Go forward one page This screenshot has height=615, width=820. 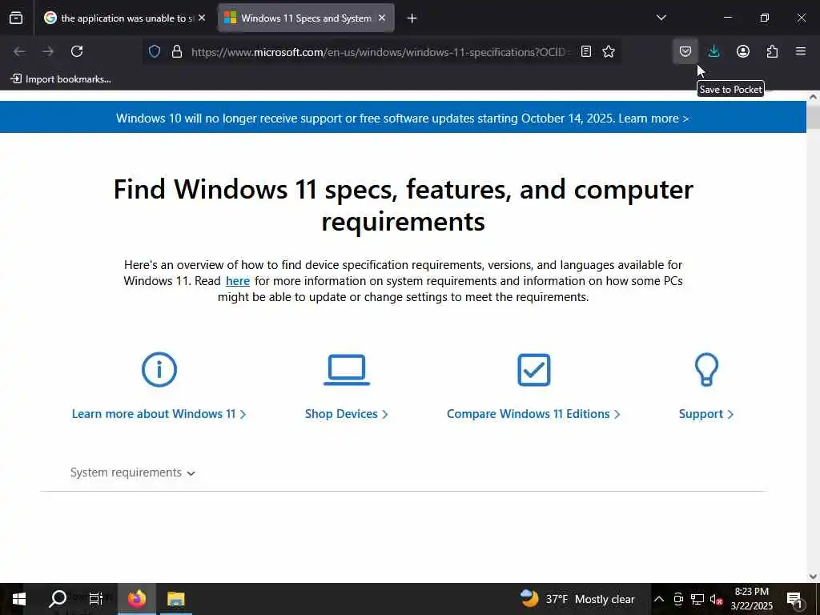[48, 51]
